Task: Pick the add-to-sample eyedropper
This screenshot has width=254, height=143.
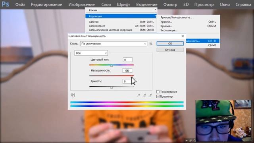Action: 144,95
